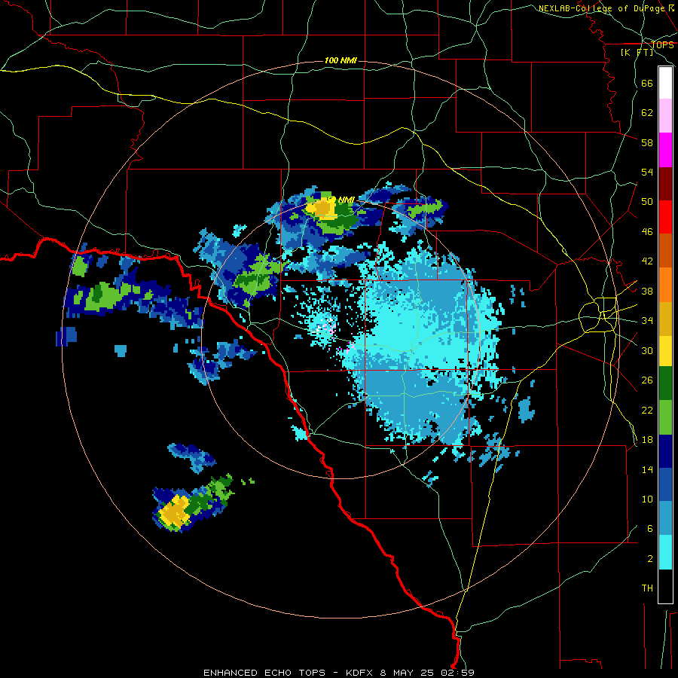Select the '50' legend value
The image size is (678, 678).
647,201
